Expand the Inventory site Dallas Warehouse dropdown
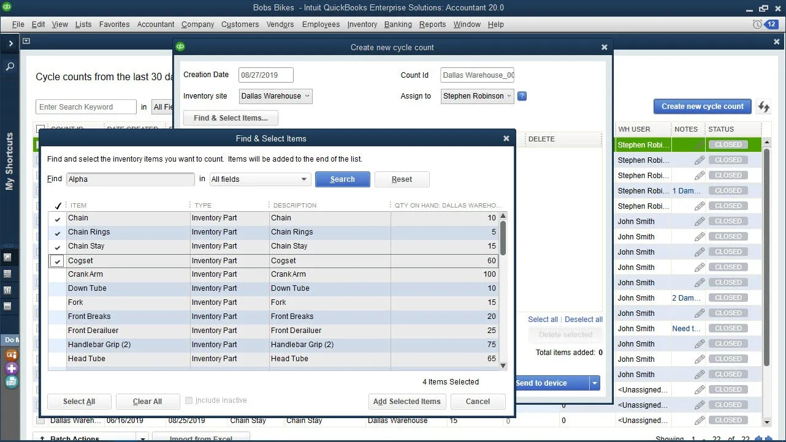The width and height of the screenshot is (786, 442). click(x=276, y=96)
